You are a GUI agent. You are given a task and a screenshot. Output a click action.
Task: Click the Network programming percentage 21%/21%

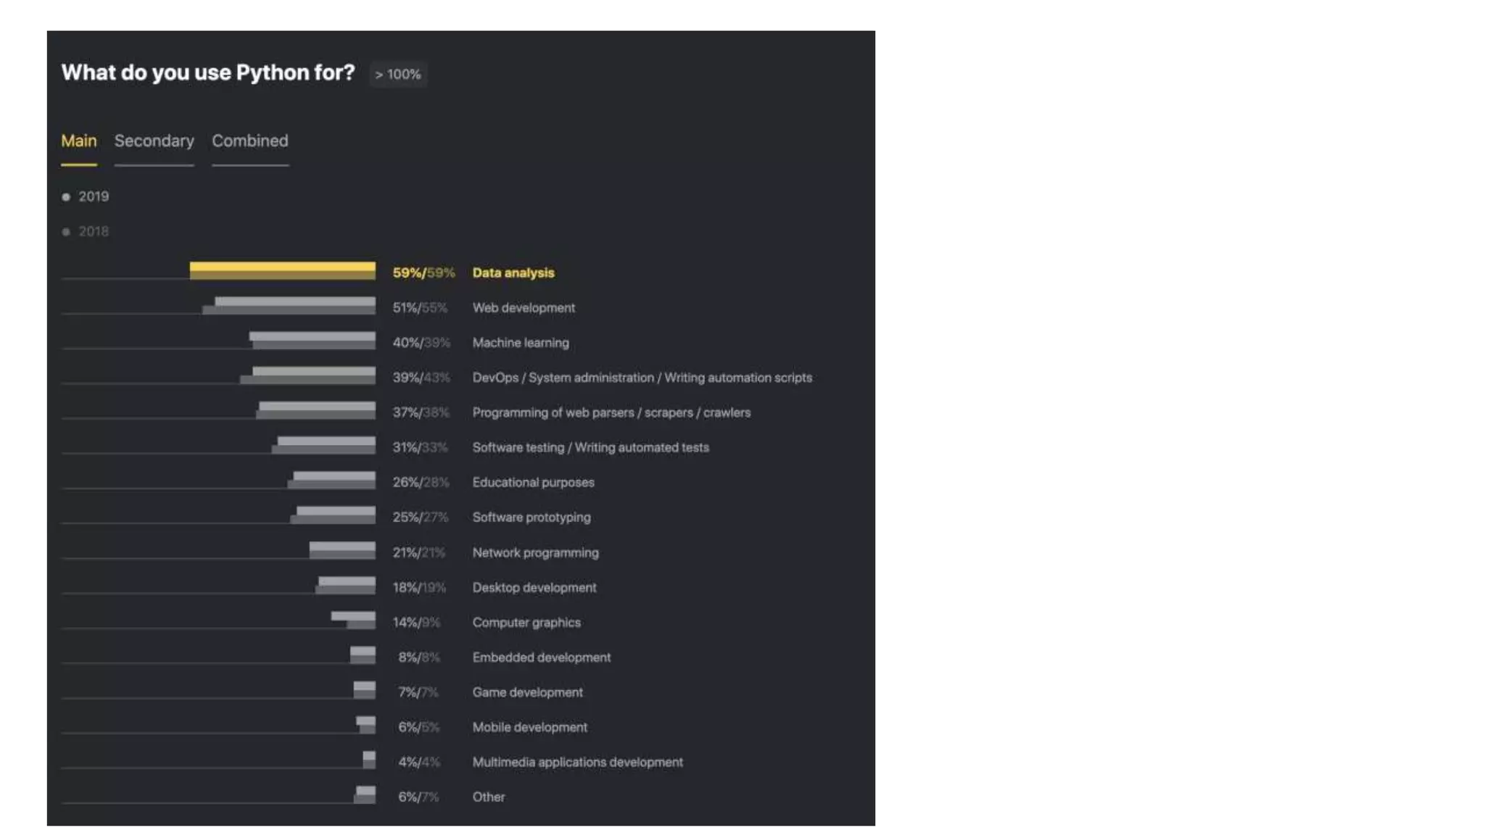click(418, 553)
